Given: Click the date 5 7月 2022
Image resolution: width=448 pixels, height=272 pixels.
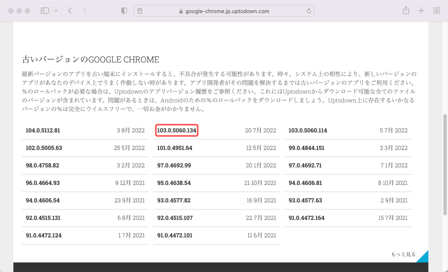Looking at the screenshot, I should point(394,131).
